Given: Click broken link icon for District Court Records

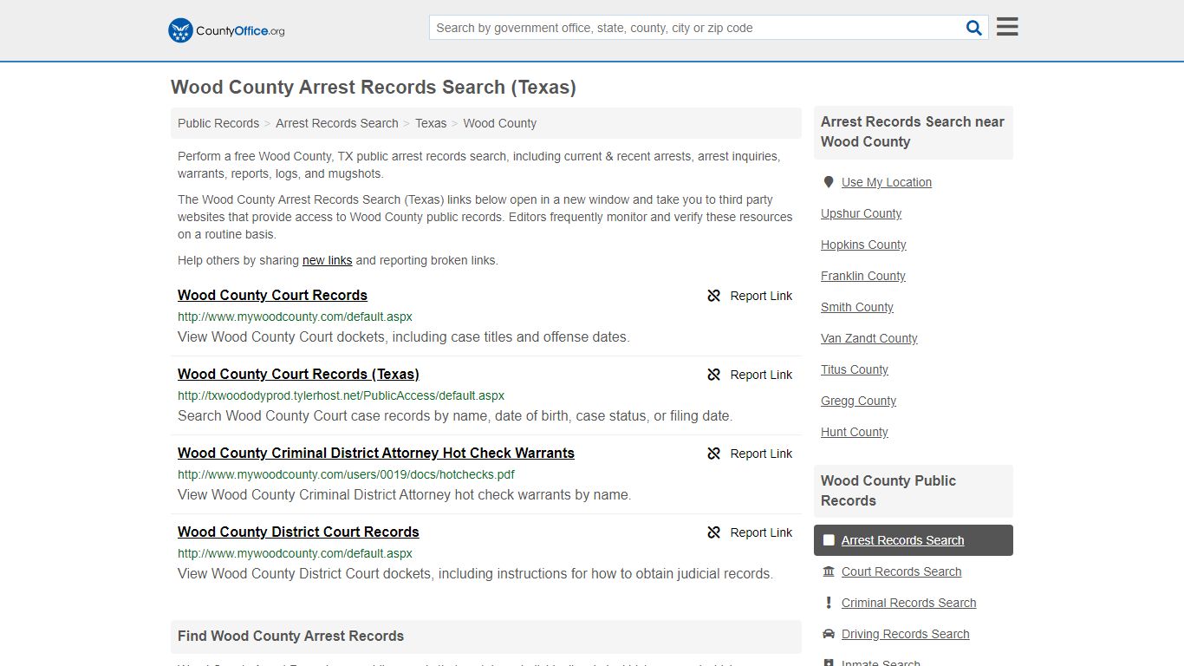Looking at the screenshot, I should coord(714,532).
